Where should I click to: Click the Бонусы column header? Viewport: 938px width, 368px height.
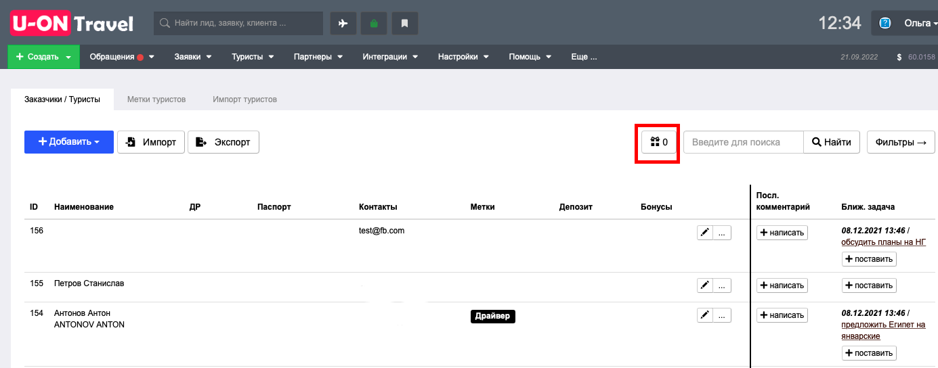pos(656,207)
